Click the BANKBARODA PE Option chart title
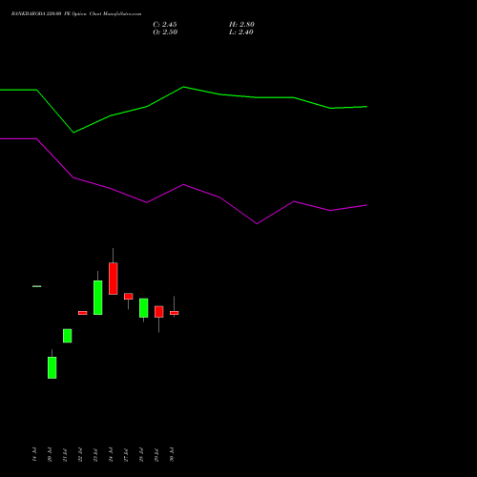Viewport: 477px width, 477px height. click(x=76, y=14)
